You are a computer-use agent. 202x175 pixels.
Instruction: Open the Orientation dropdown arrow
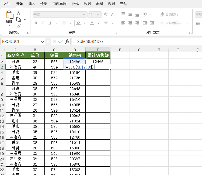(x=149, y=15)
